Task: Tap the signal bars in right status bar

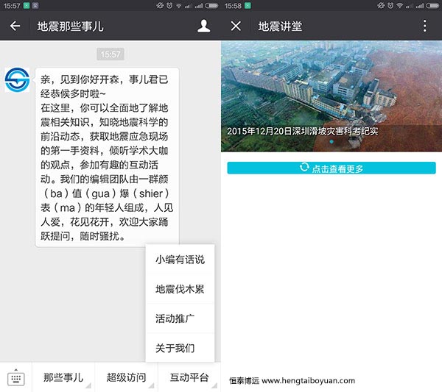Action: tap(420, 6)
